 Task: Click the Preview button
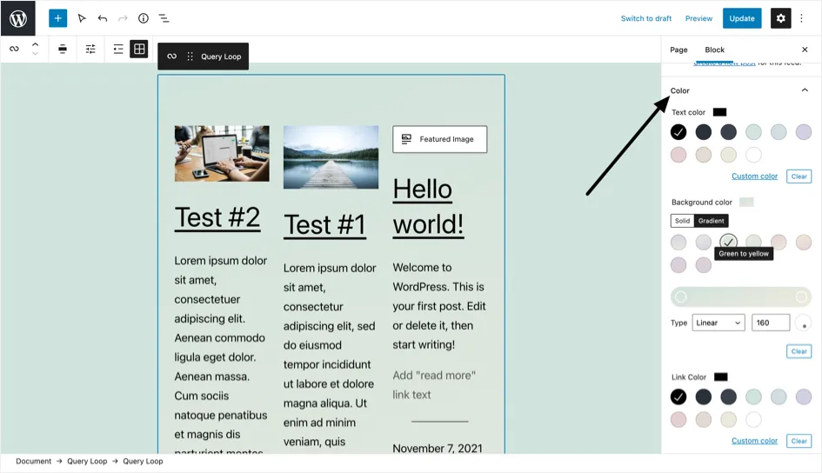point(698,18)
